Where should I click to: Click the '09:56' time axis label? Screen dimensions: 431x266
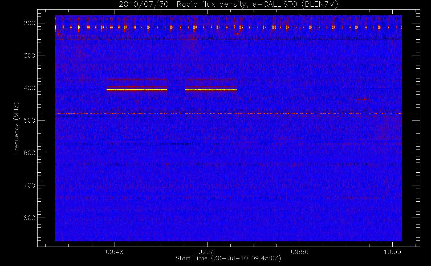point(300,252)
